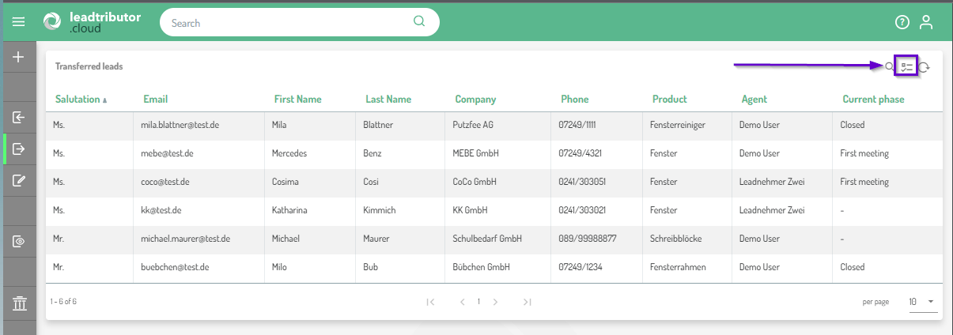Open the table search magnifier icon
Screen dimensions: 953x335
click(889, 67)
